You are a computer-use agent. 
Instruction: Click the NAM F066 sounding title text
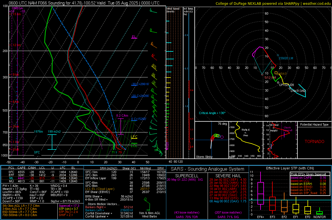[84, 3]
